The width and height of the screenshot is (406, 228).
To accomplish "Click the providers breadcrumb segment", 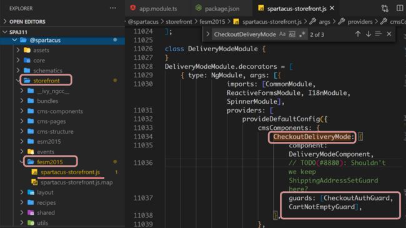I will pyautogui.click(x=360, y=22).
